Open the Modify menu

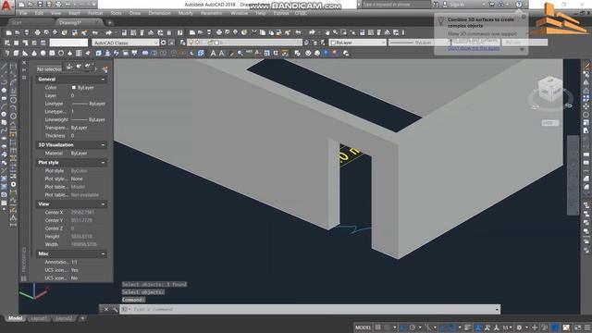pyautogui.click(x=185, y=13)
